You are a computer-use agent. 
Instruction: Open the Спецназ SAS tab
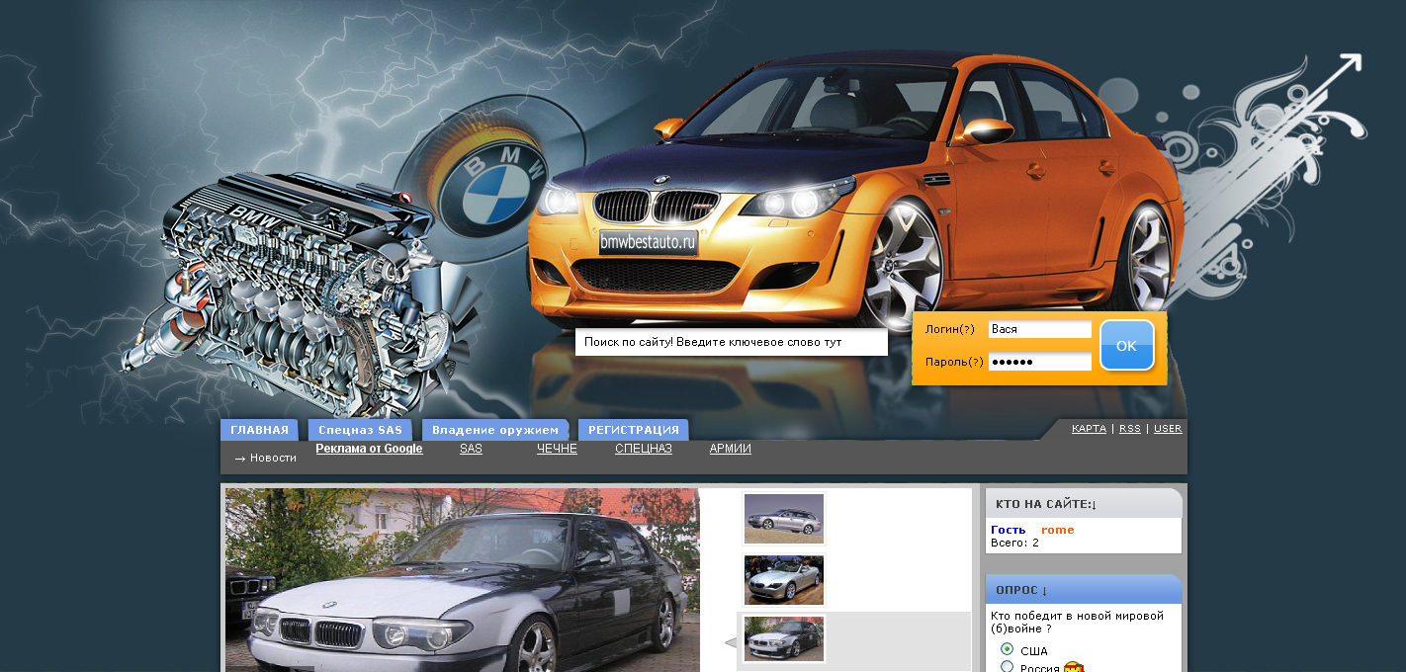pyautogui.click(x=360, y=430)
